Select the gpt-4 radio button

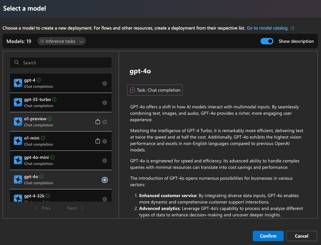105,83
